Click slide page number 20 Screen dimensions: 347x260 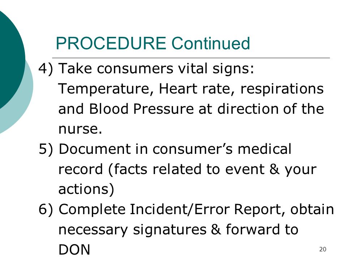323,250
